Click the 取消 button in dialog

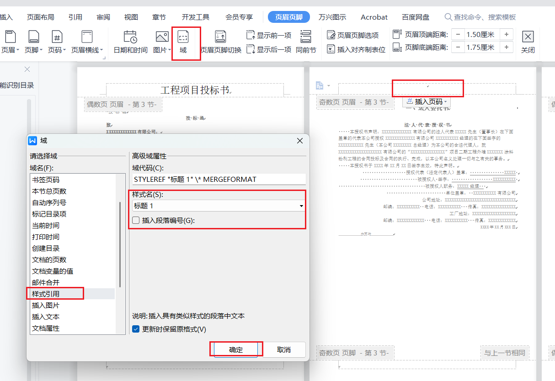(283, 349)
